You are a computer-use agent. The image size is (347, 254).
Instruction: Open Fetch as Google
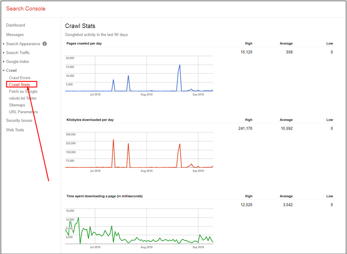23,92
